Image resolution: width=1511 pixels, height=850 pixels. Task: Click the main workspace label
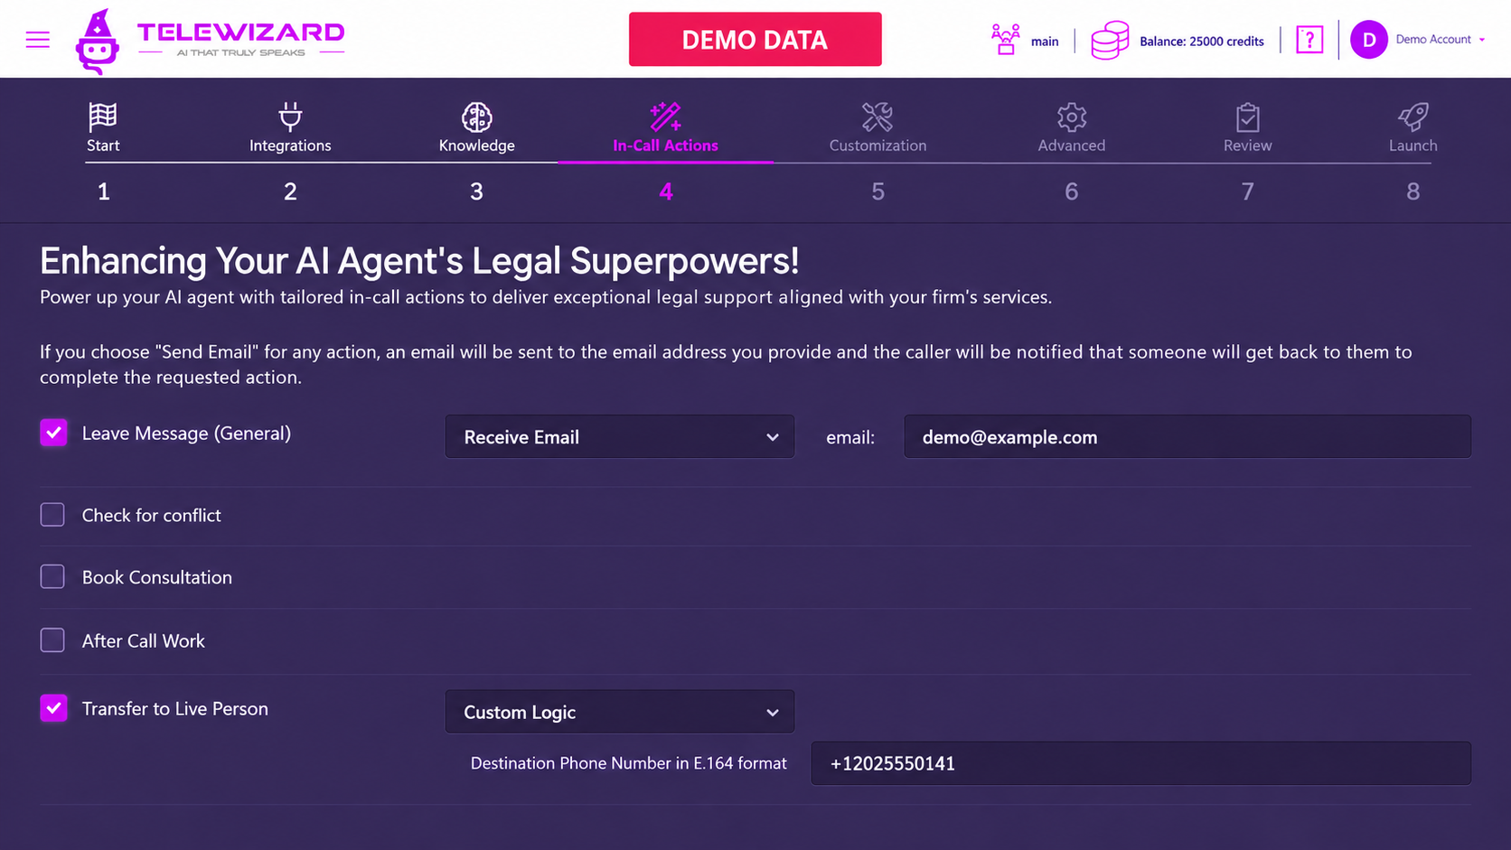click(x=1045, y=42)
